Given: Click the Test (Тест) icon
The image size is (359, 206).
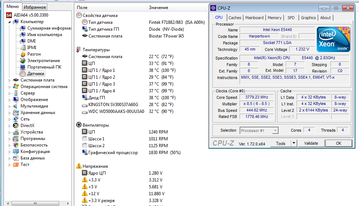Looking at the screenshot, I should pos(16,165).
